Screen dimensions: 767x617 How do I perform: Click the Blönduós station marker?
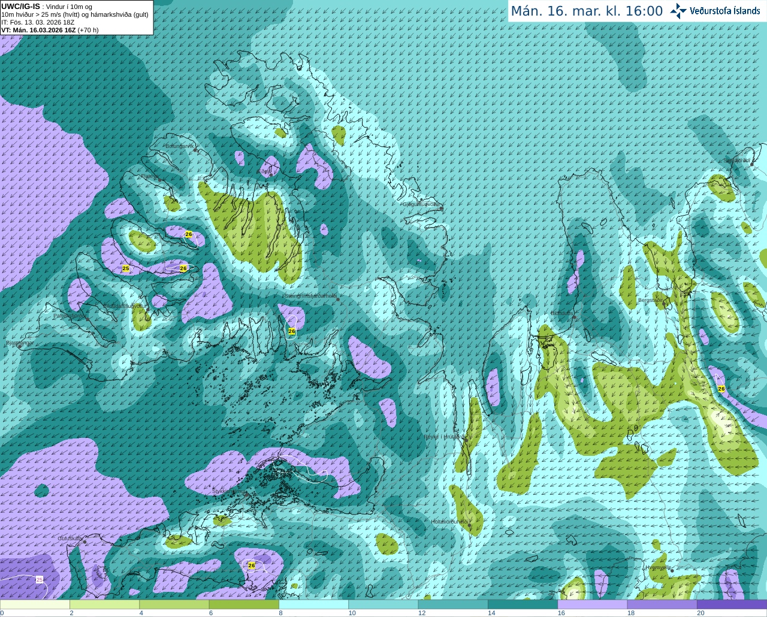[x=575, y=317]
